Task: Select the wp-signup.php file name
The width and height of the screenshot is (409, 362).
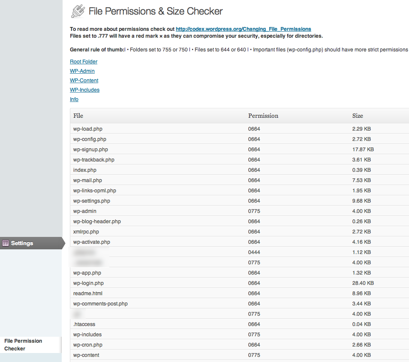Action: pyautogui.click(x=90, y=150)
